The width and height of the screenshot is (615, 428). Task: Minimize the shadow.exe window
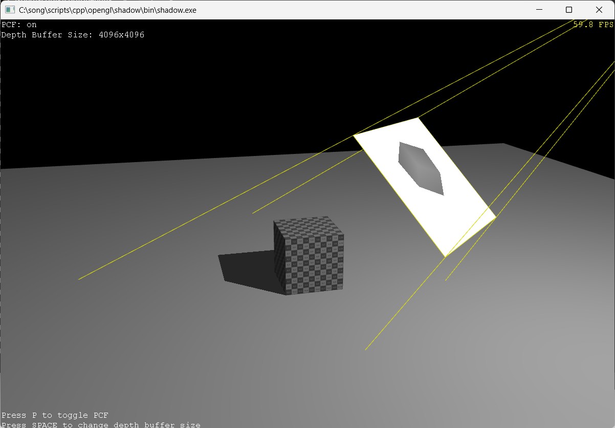coord(538,10)
